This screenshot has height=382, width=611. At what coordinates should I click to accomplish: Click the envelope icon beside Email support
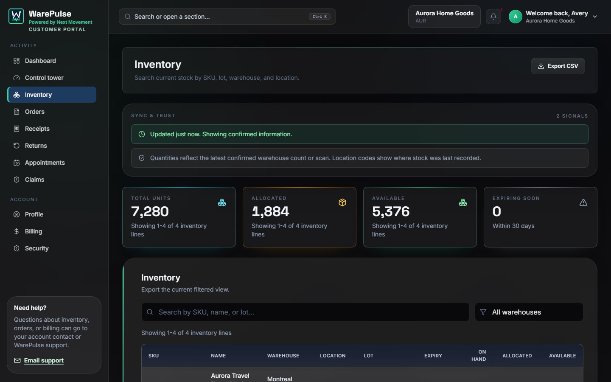[x=17, y=360]
